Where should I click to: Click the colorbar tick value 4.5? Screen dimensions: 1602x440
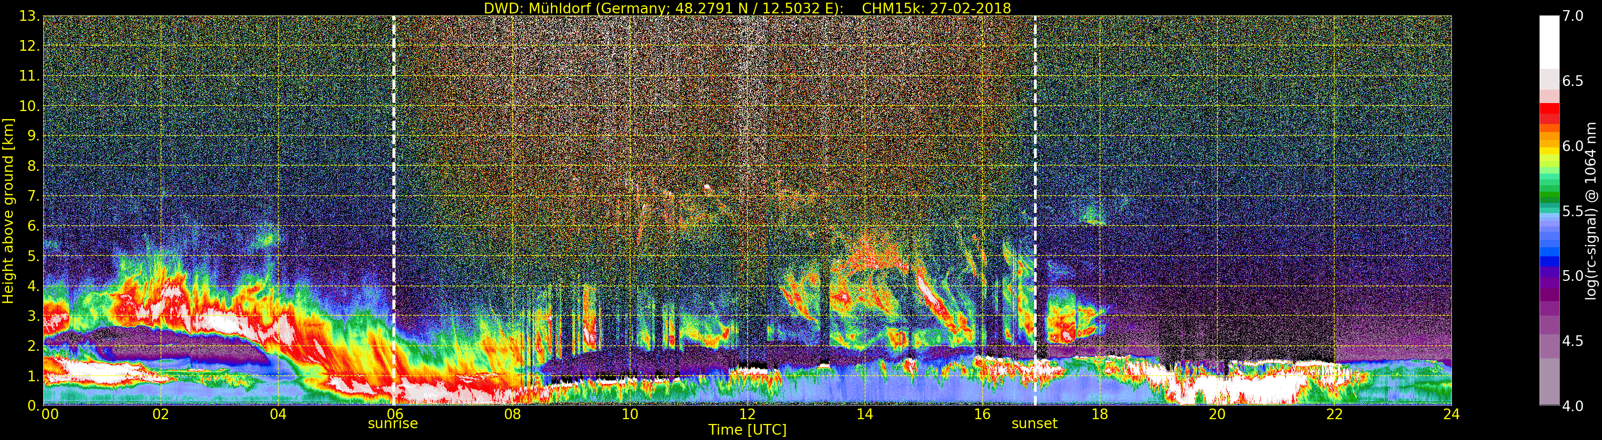point(1573,341)
